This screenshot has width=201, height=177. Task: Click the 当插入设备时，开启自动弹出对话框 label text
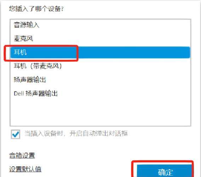tap(76, 133)
